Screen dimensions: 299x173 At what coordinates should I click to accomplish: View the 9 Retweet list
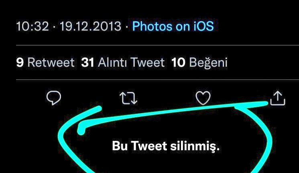pyautogui.click(x=45, y=62)
